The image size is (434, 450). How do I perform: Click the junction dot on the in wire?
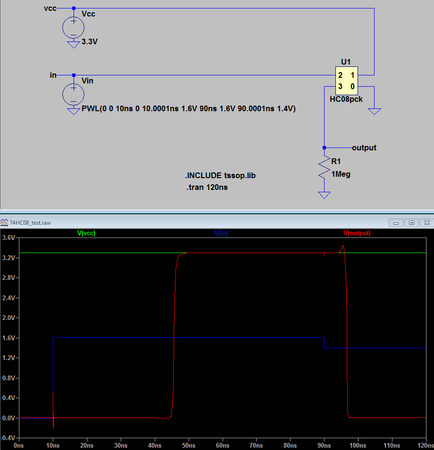click(74, 75)
